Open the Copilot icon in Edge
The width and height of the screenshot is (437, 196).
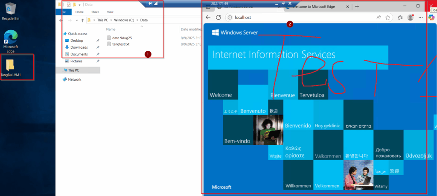click(x=431, y=17)
